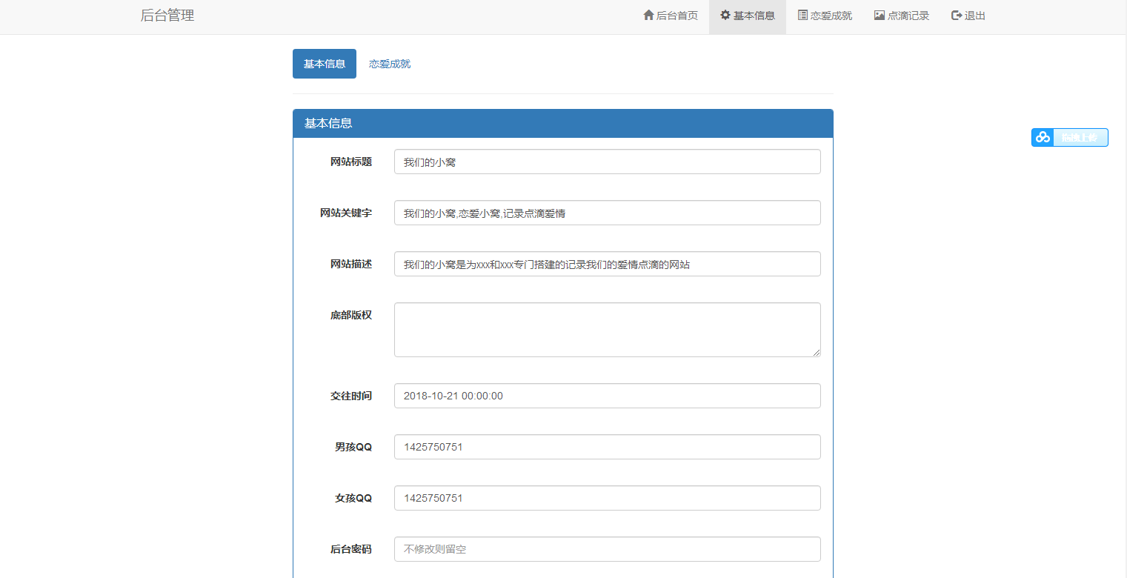Viewport: 1127px width, 578px height.
Task: Click the picture icon beside 点滴记录
Action: tap(880, 15)
